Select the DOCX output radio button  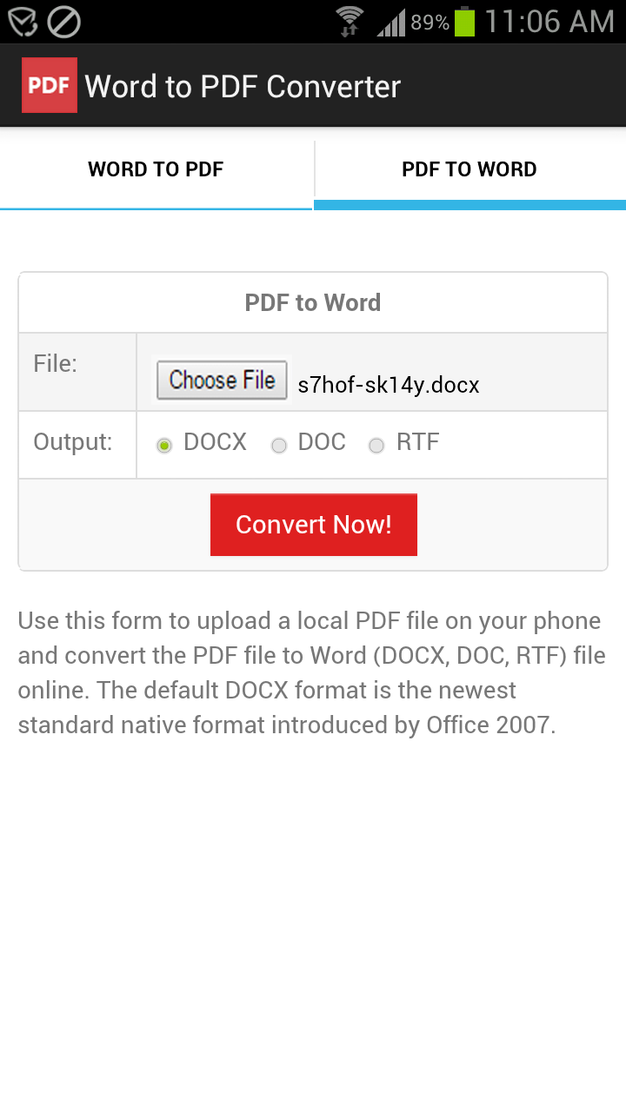(163, 446)
